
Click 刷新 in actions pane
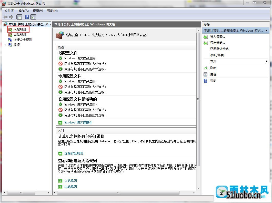[x=213, y=68]
